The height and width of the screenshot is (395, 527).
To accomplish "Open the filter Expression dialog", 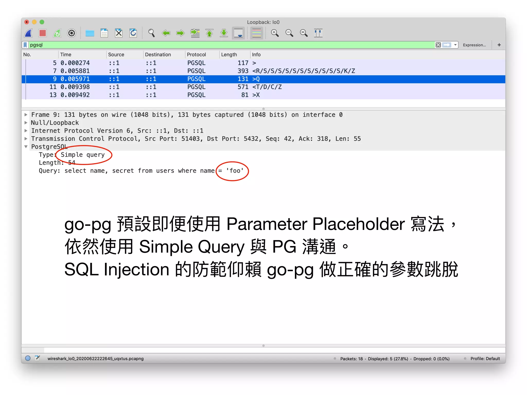I will (474, 45).
